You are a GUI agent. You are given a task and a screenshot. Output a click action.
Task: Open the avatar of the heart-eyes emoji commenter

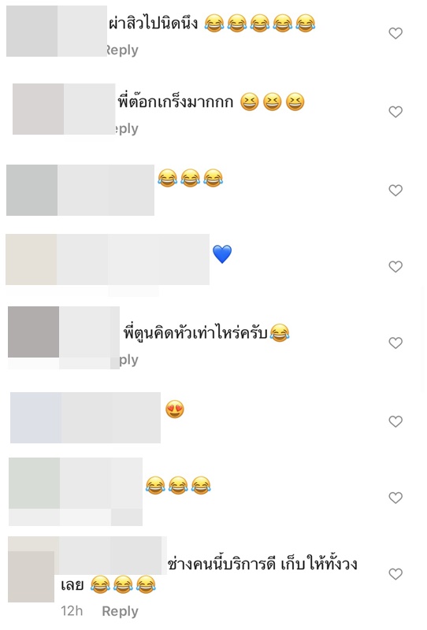coord(35,418)
